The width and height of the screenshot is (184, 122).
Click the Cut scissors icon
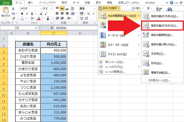(13, 9)
